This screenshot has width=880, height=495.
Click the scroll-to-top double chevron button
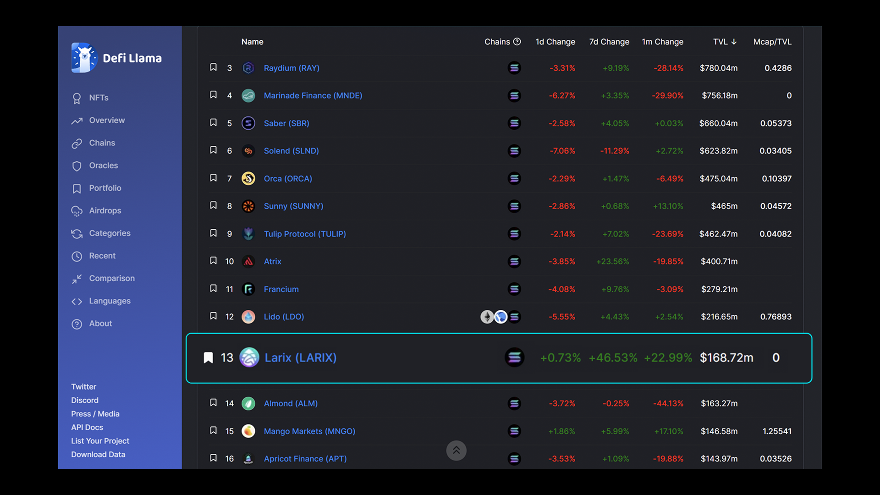[456, 451]
